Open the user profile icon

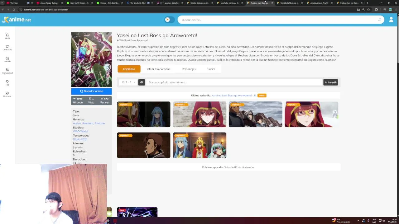(391, 20)
